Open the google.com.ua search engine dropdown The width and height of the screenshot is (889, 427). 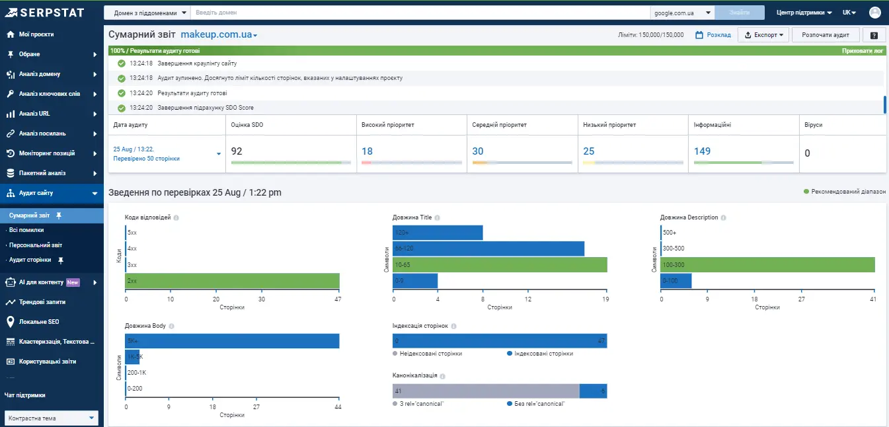pos(682,13)
